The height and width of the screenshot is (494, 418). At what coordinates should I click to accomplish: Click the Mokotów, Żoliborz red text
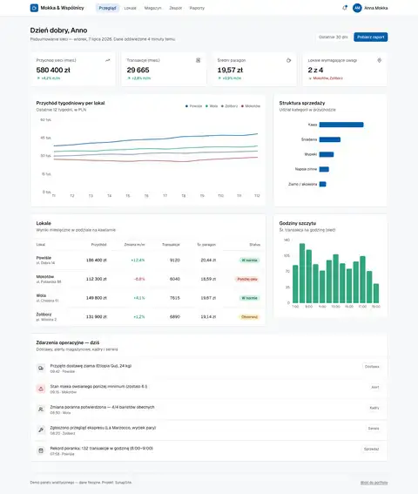(328, 78)
